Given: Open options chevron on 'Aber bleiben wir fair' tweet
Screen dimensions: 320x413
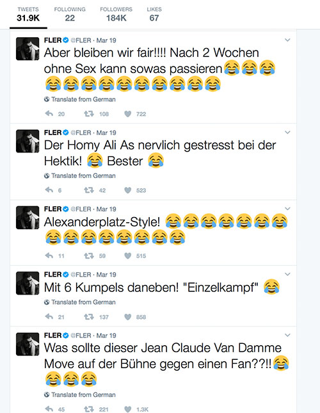Looking at the screenshot, I should 287,40.
